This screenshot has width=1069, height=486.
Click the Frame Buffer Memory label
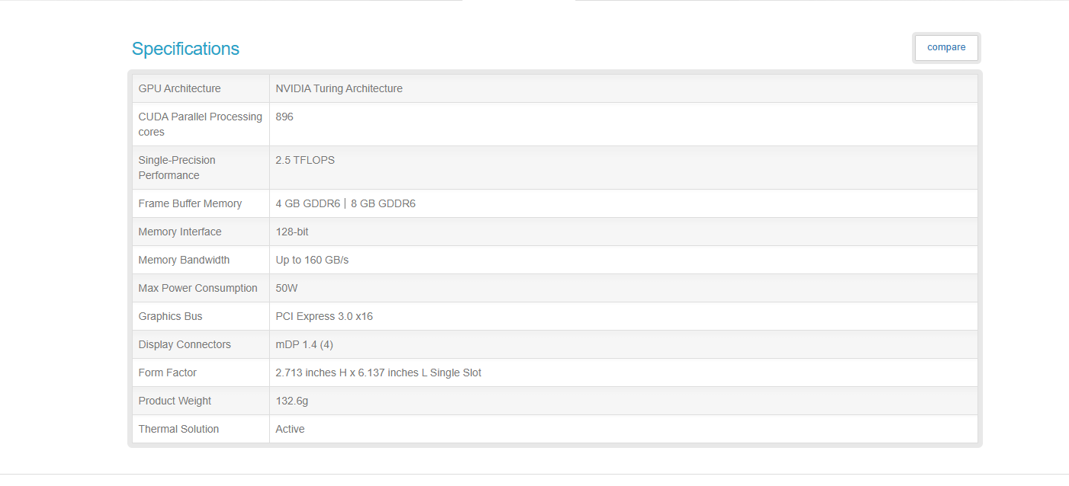click(190, 203)
